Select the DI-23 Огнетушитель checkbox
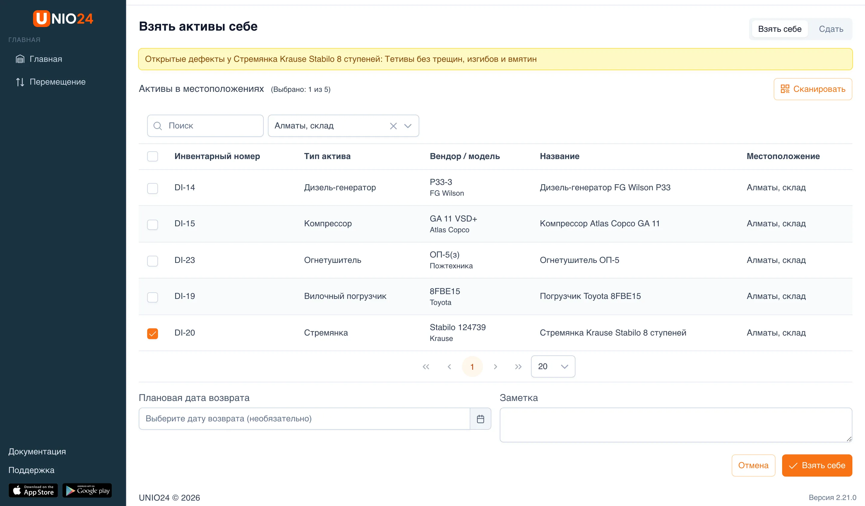The height and width of the screenshot is (506, 865). click(152, 261)
